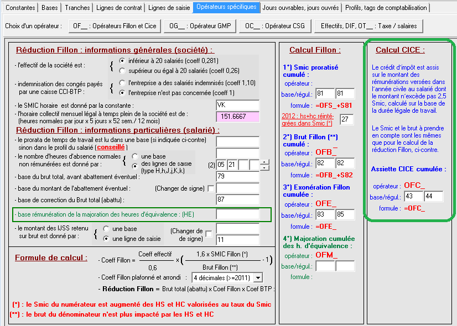The image size is (457, 326).
Task: Open the Lignes de contrat tab
Action: [x=119, y=8]
